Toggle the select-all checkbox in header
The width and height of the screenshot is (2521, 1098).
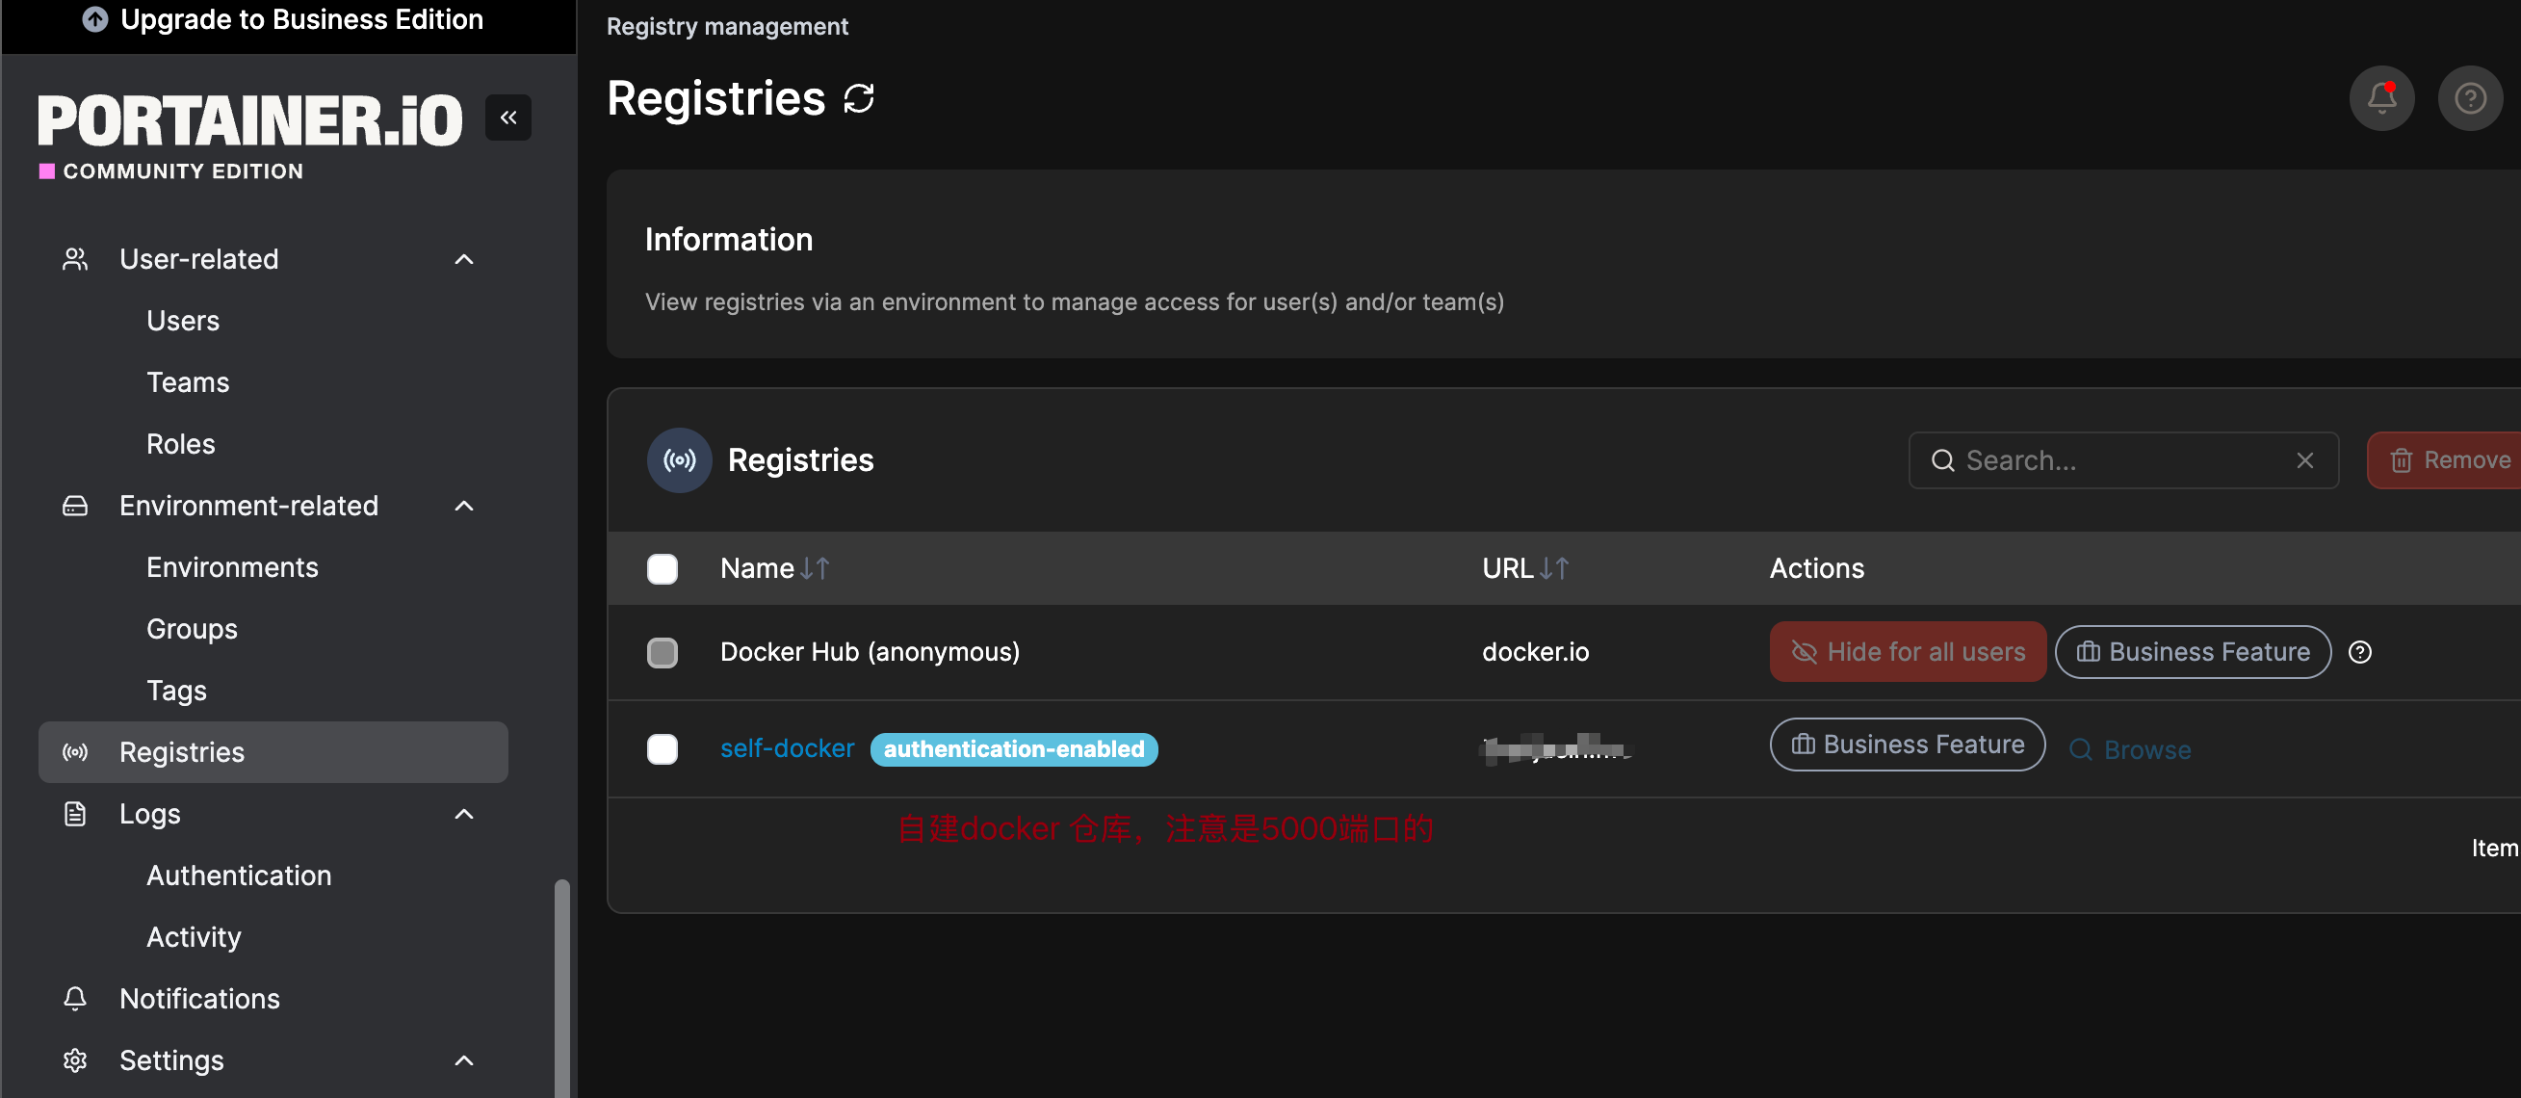point(663,568)
